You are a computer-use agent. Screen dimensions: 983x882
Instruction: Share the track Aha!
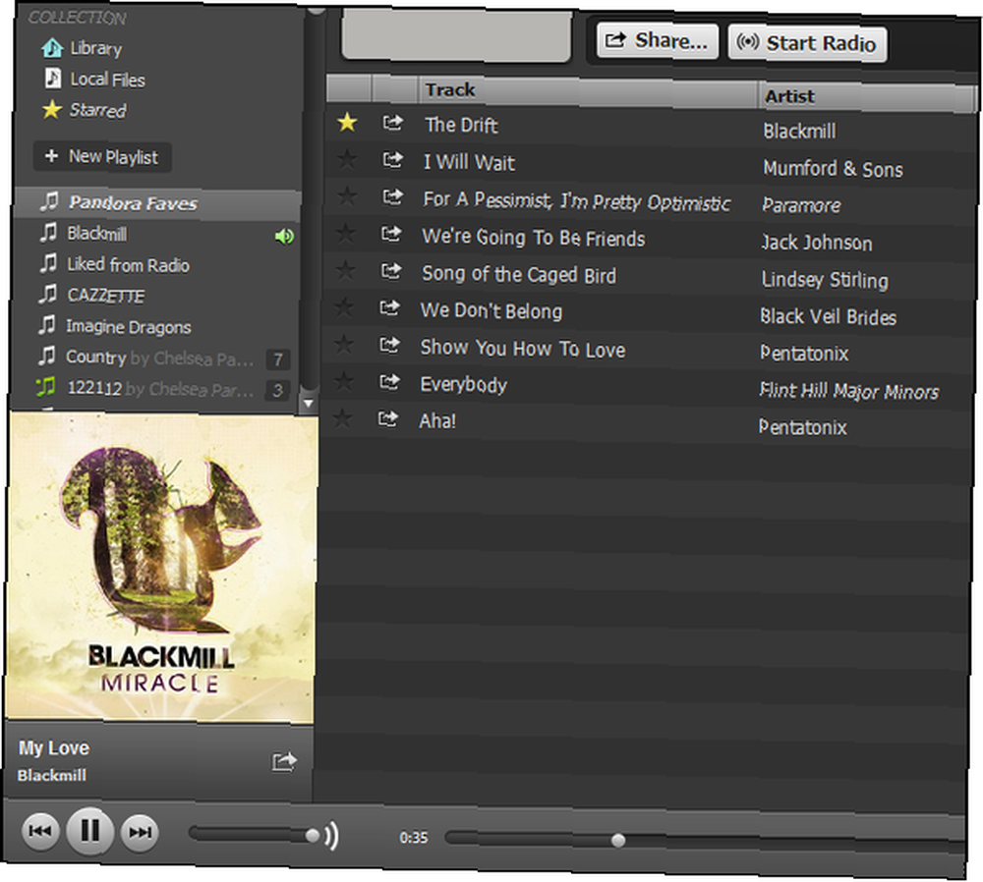[x=388, y=417]
